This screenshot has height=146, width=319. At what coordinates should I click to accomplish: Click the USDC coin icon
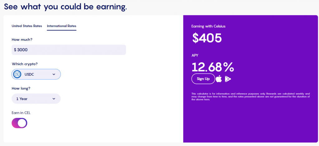click(17, 74)
